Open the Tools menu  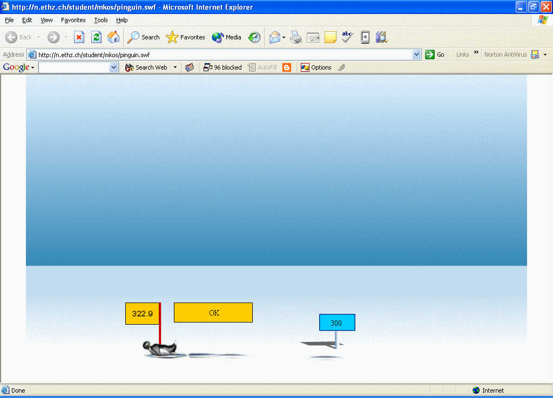tap(101, 20)
